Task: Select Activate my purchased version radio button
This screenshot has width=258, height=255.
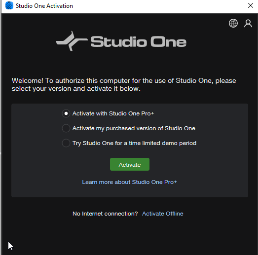Action: pos(66,128)
